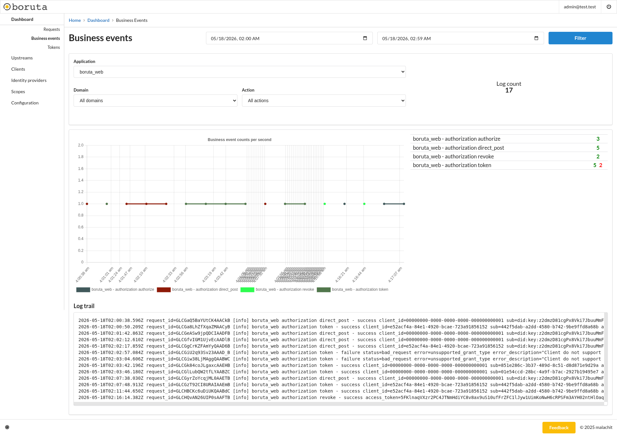Open Identity providers in the sidebar
The height and width of the screenshot is (435, 617).
pyautogui.click(x=29, y=80)
